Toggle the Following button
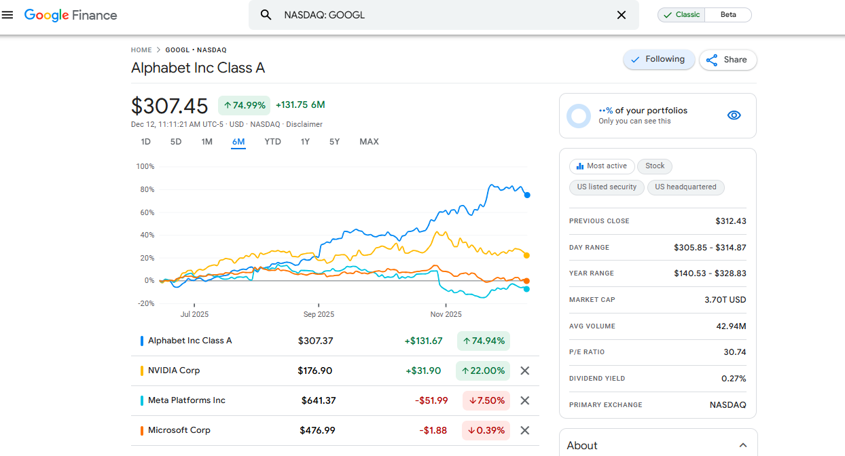The image size is (845, 456). click(659, 60)
